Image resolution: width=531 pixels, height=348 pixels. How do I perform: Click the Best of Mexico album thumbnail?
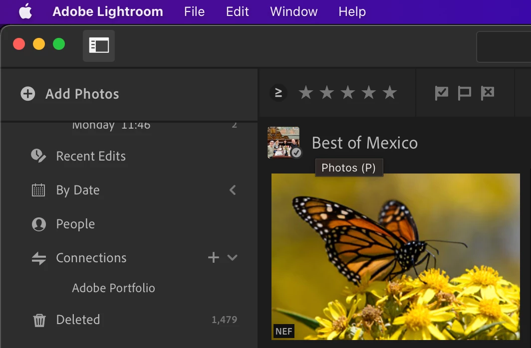point(283,143)
